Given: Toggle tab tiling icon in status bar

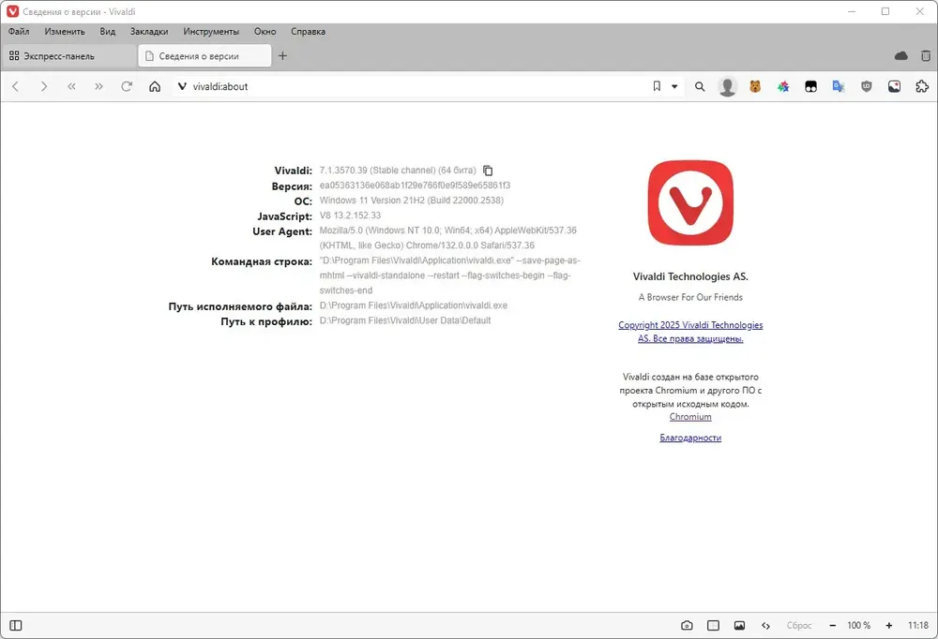Looking at the screenshot, I should click(713, 625).
